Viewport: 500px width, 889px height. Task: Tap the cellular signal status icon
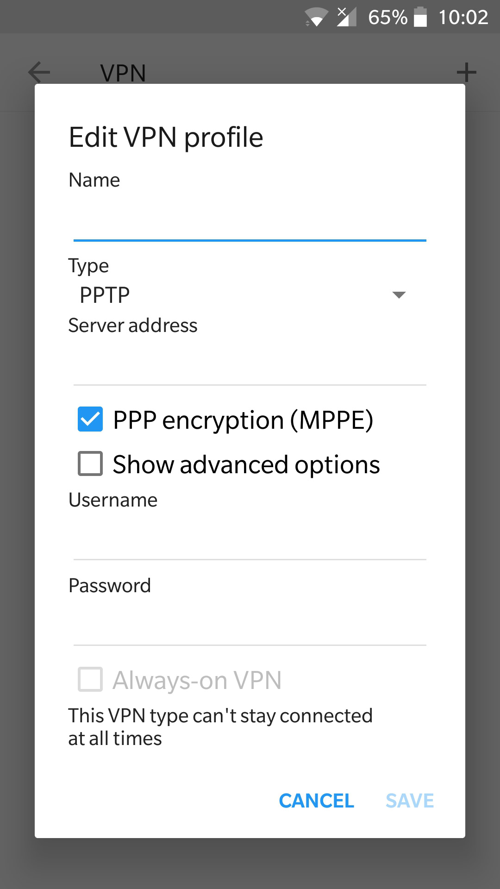pyautogui.click(x=347, y=18)
